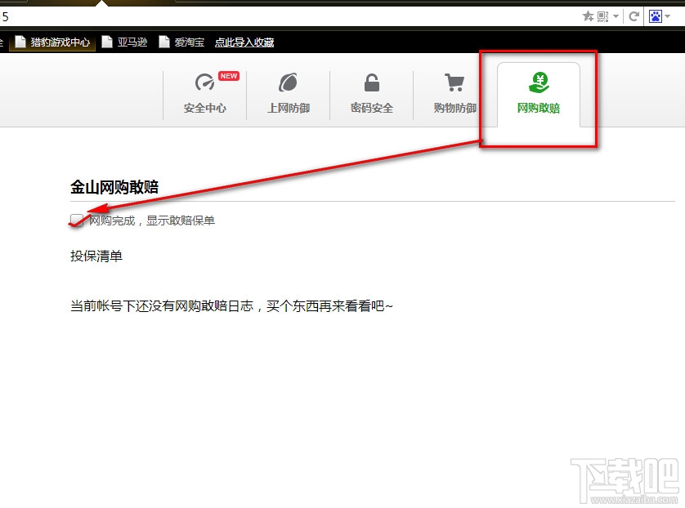This screenshot has width=685, height=508.
Task: Open the 安全中心 tab with NEW badge
Action: 204,94
